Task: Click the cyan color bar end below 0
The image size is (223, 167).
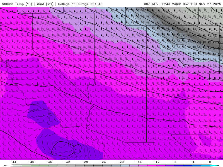Action: pyautogui.click(x=214, y=166)
